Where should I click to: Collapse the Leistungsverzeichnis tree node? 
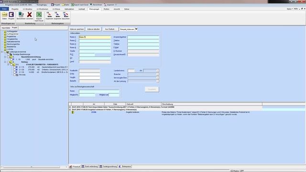point(2,52)
